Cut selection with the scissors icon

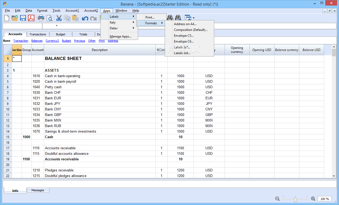[59, 18]
